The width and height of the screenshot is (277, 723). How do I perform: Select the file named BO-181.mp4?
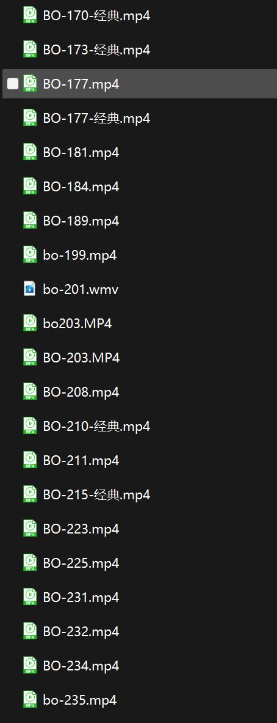click(81, 153)
